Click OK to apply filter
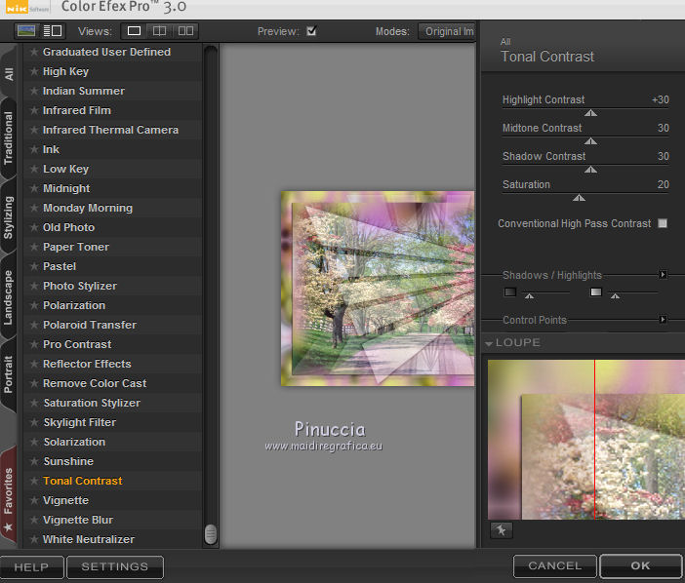The width and height of the screenshot is (685, 583). coord(640,566)
